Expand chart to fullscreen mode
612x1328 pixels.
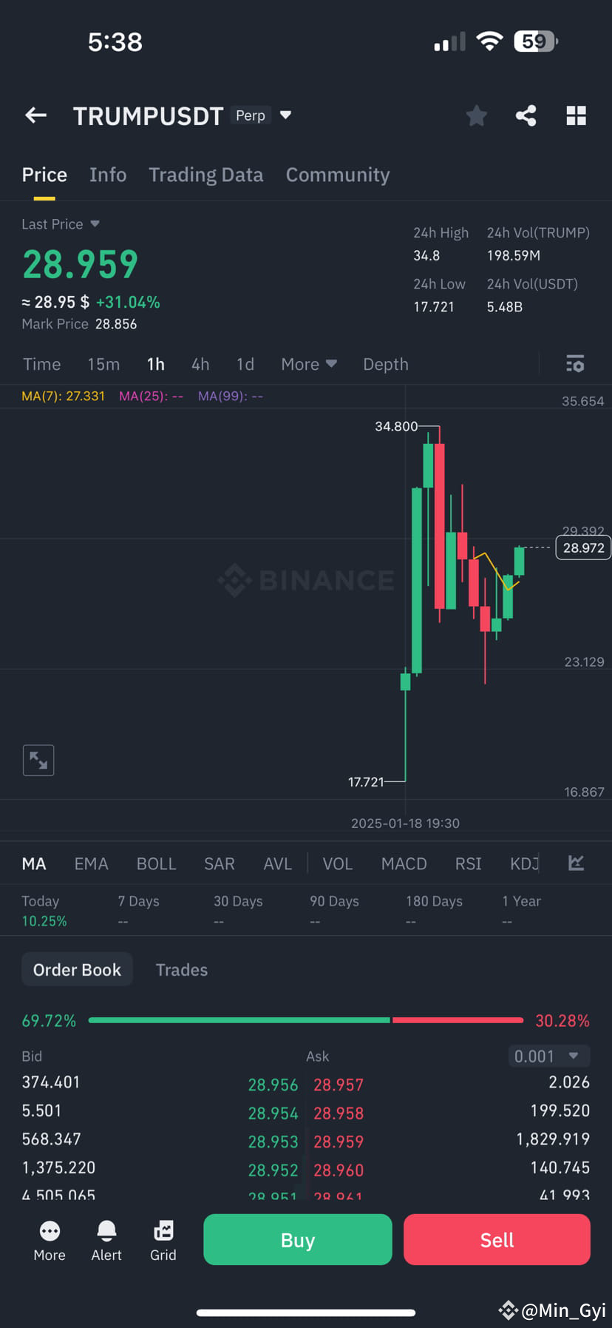tap(38, 760)
